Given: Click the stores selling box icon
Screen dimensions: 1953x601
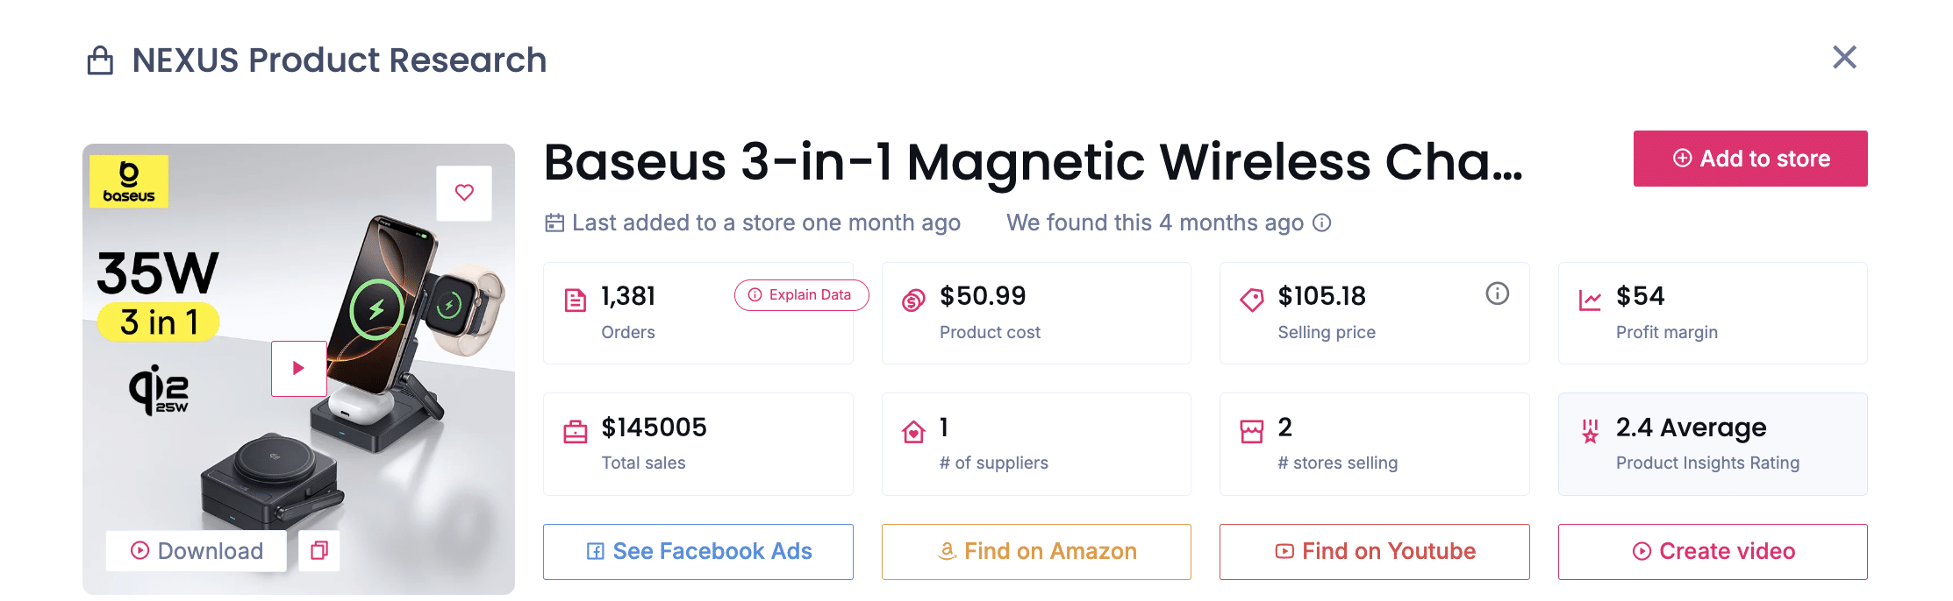Looking at the screenshot, I should (x=1251, y=429).
